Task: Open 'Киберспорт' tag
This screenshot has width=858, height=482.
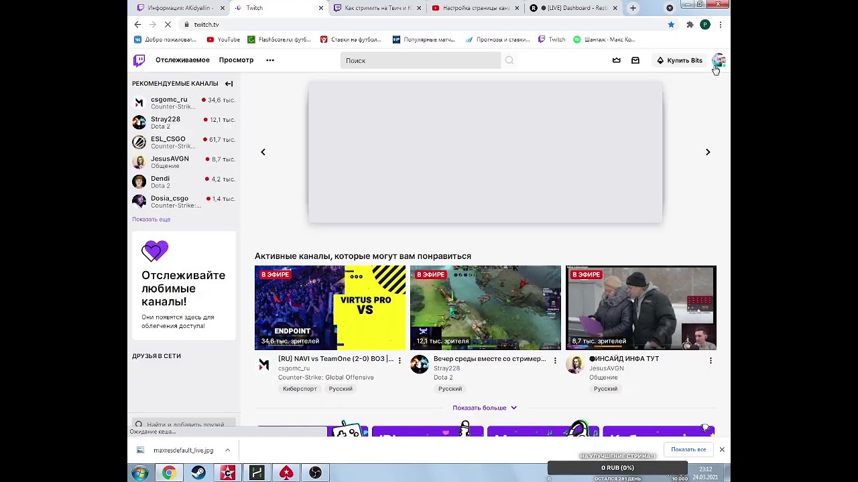Action: click(300, 389)
